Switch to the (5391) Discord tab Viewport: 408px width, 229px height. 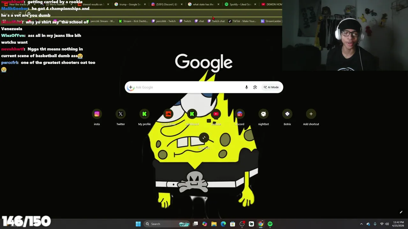coord(166,4)
